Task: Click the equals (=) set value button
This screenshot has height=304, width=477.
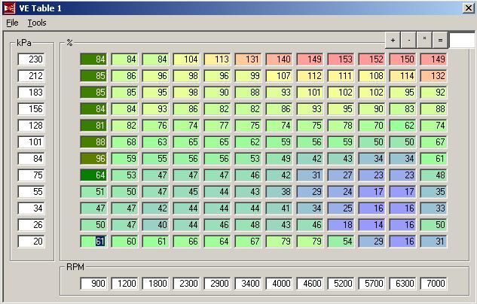Action: [x=440, y=40]
